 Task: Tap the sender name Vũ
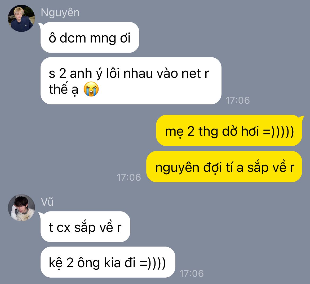[47, 202]
